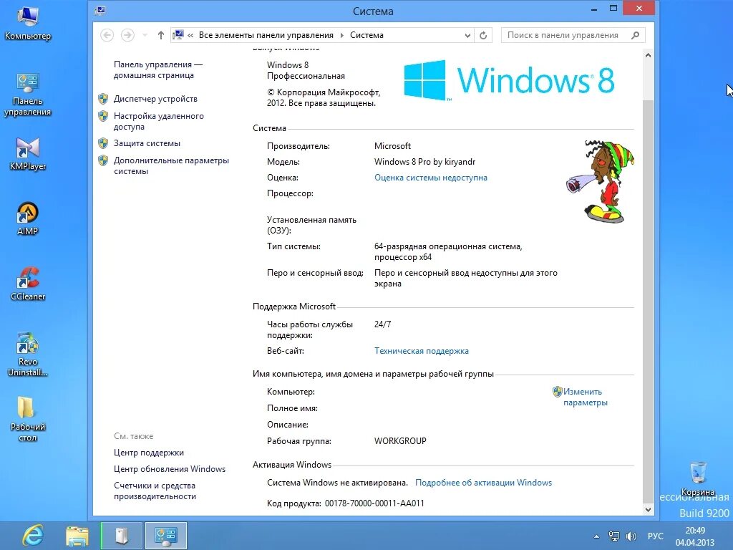This screenshot has width=733, height=550.
Task: Refresh the Система page
Action: click(483, 36)
